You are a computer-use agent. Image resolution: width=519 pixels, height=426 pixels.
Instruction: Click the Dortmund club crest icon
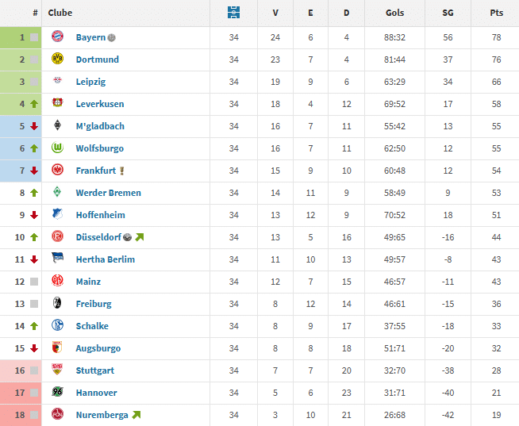pos(57,59)
